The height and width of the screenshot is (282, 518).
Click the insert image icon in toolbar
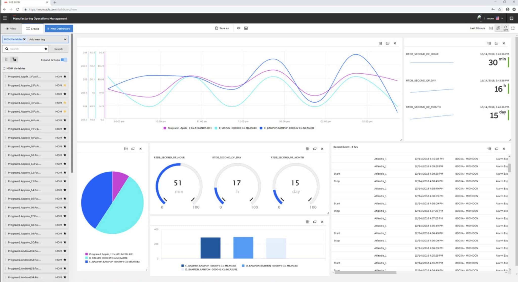coord(246,28)
